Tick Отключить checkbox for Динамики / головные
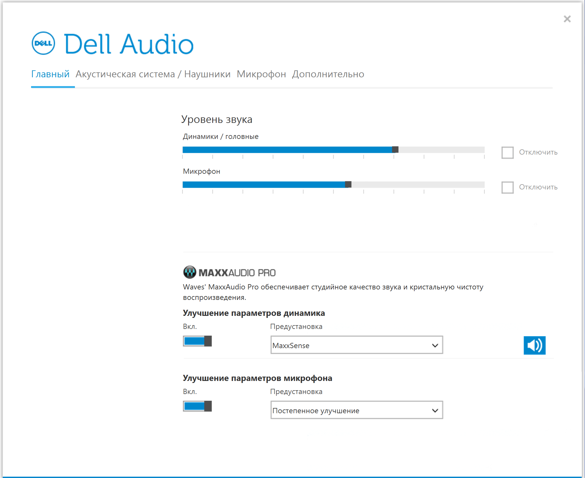This screenshot has height=478, width=585. pyautogui.click(x=507, y=152)
